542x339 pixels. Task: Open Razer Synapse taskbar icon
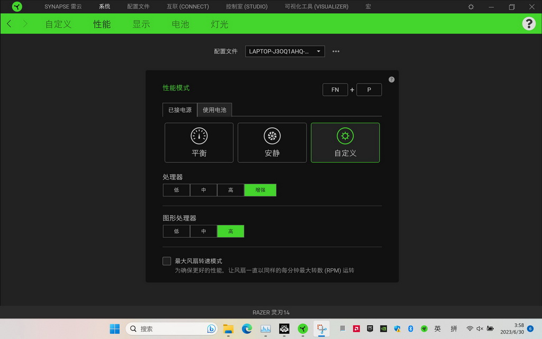(x=303, y=328)
